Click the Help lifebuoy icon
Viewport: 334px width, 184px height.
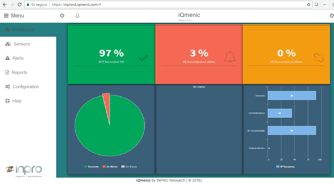pos(7,101)
